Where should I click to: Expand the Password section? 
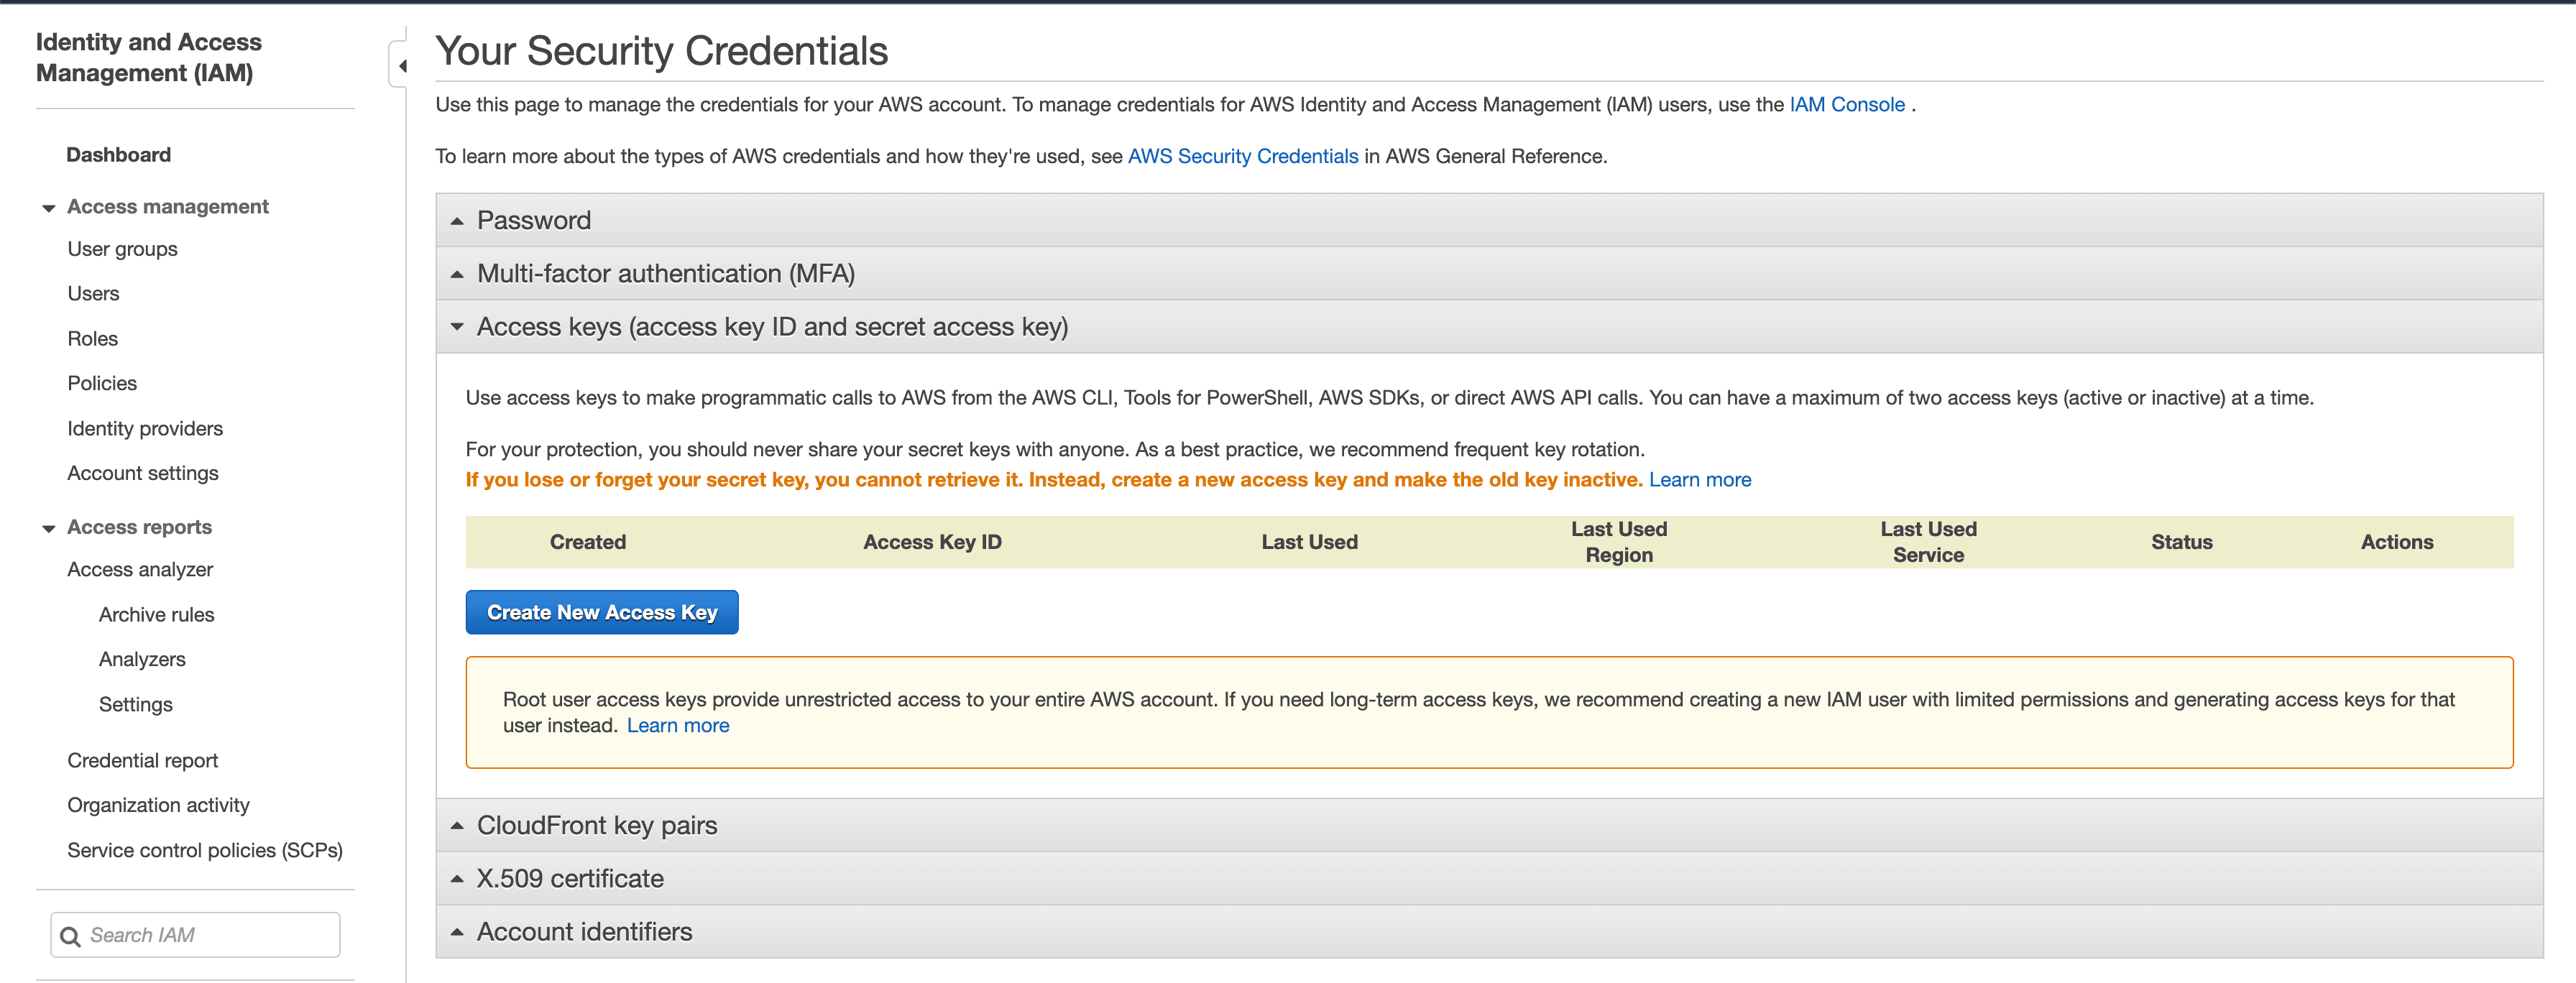(x=533, y=220)
